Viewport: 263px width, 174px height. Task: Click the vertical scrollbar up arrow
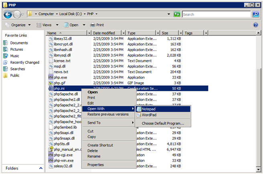pyautogui.click(x=259, y=33)
